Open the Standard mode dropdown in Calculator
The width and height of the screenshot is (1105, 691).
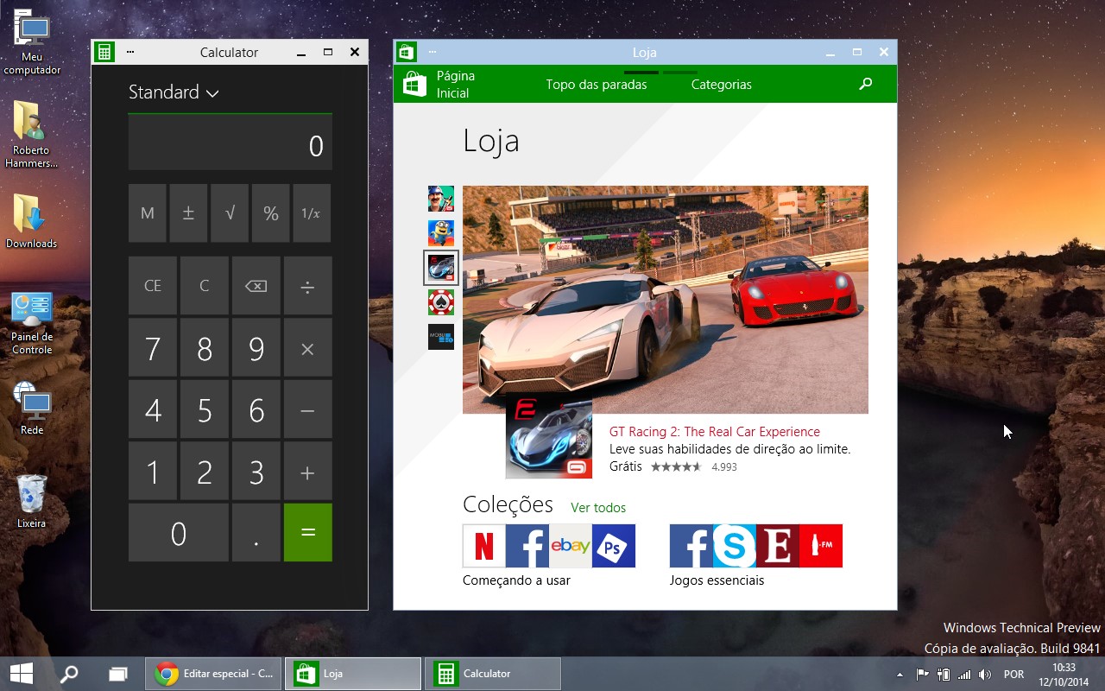pos(174,92)
